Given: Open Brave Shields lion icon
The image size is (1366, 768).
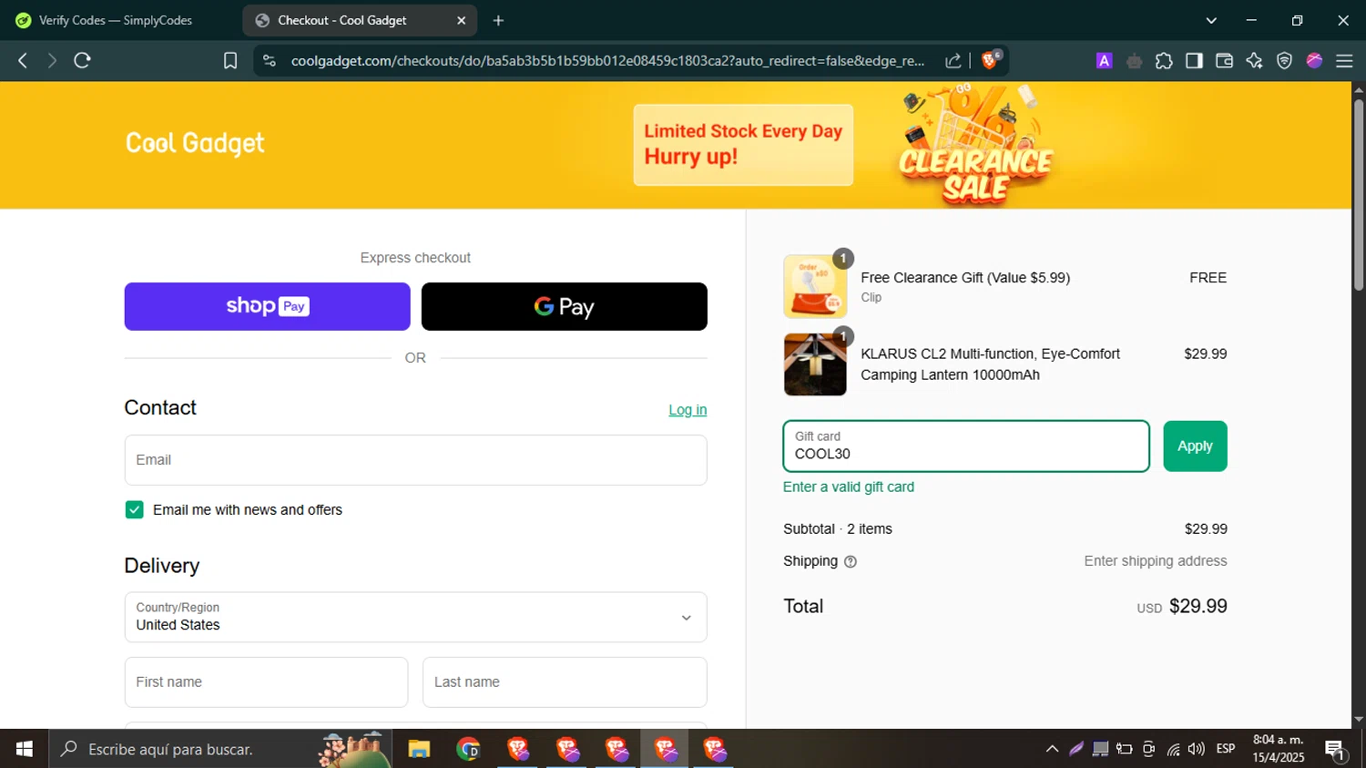Looking at the screenshot, I should pyautogui.click(x=991, y=60).
